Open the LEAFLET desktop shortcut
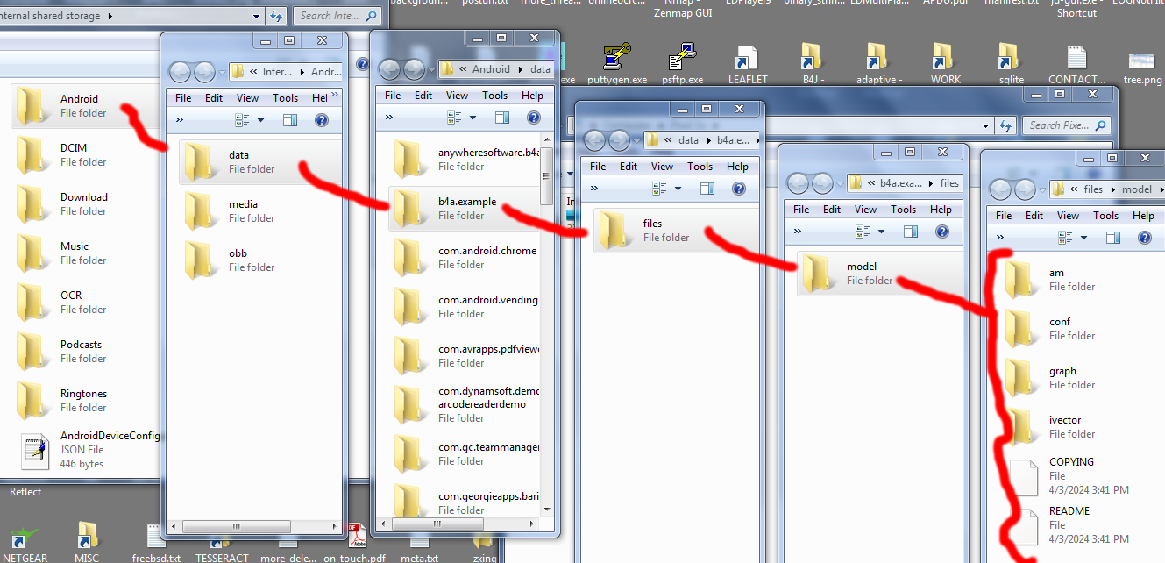The height and width of the screenshot is (563, 1165). 747,64
